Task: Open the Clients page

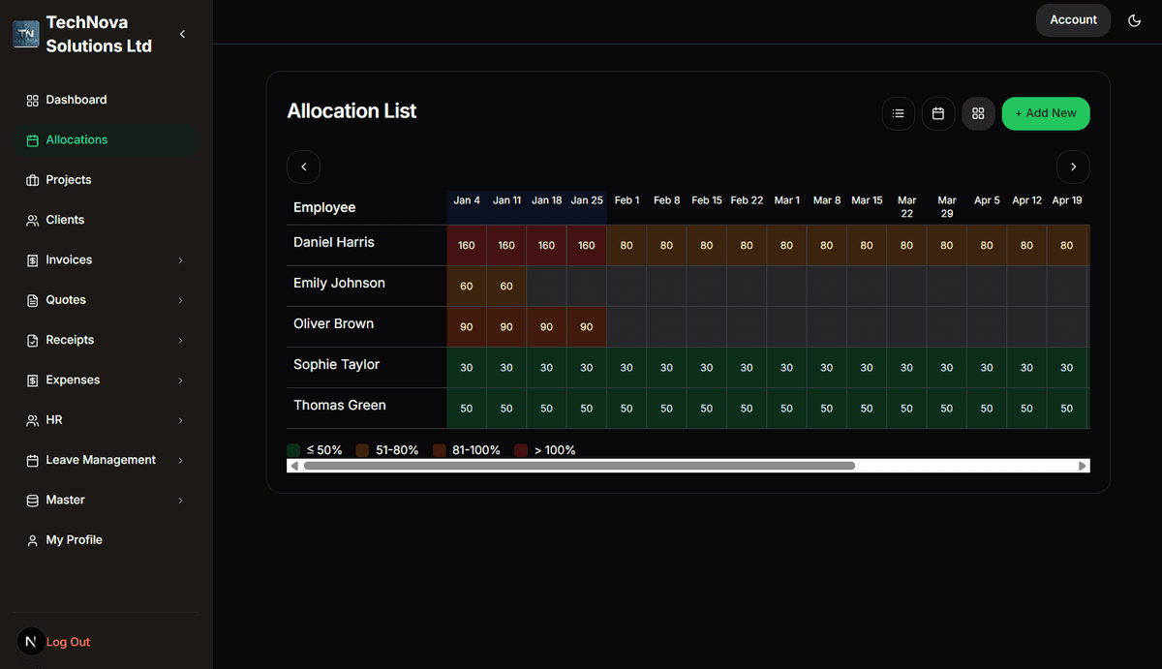Action: point(65,220)
